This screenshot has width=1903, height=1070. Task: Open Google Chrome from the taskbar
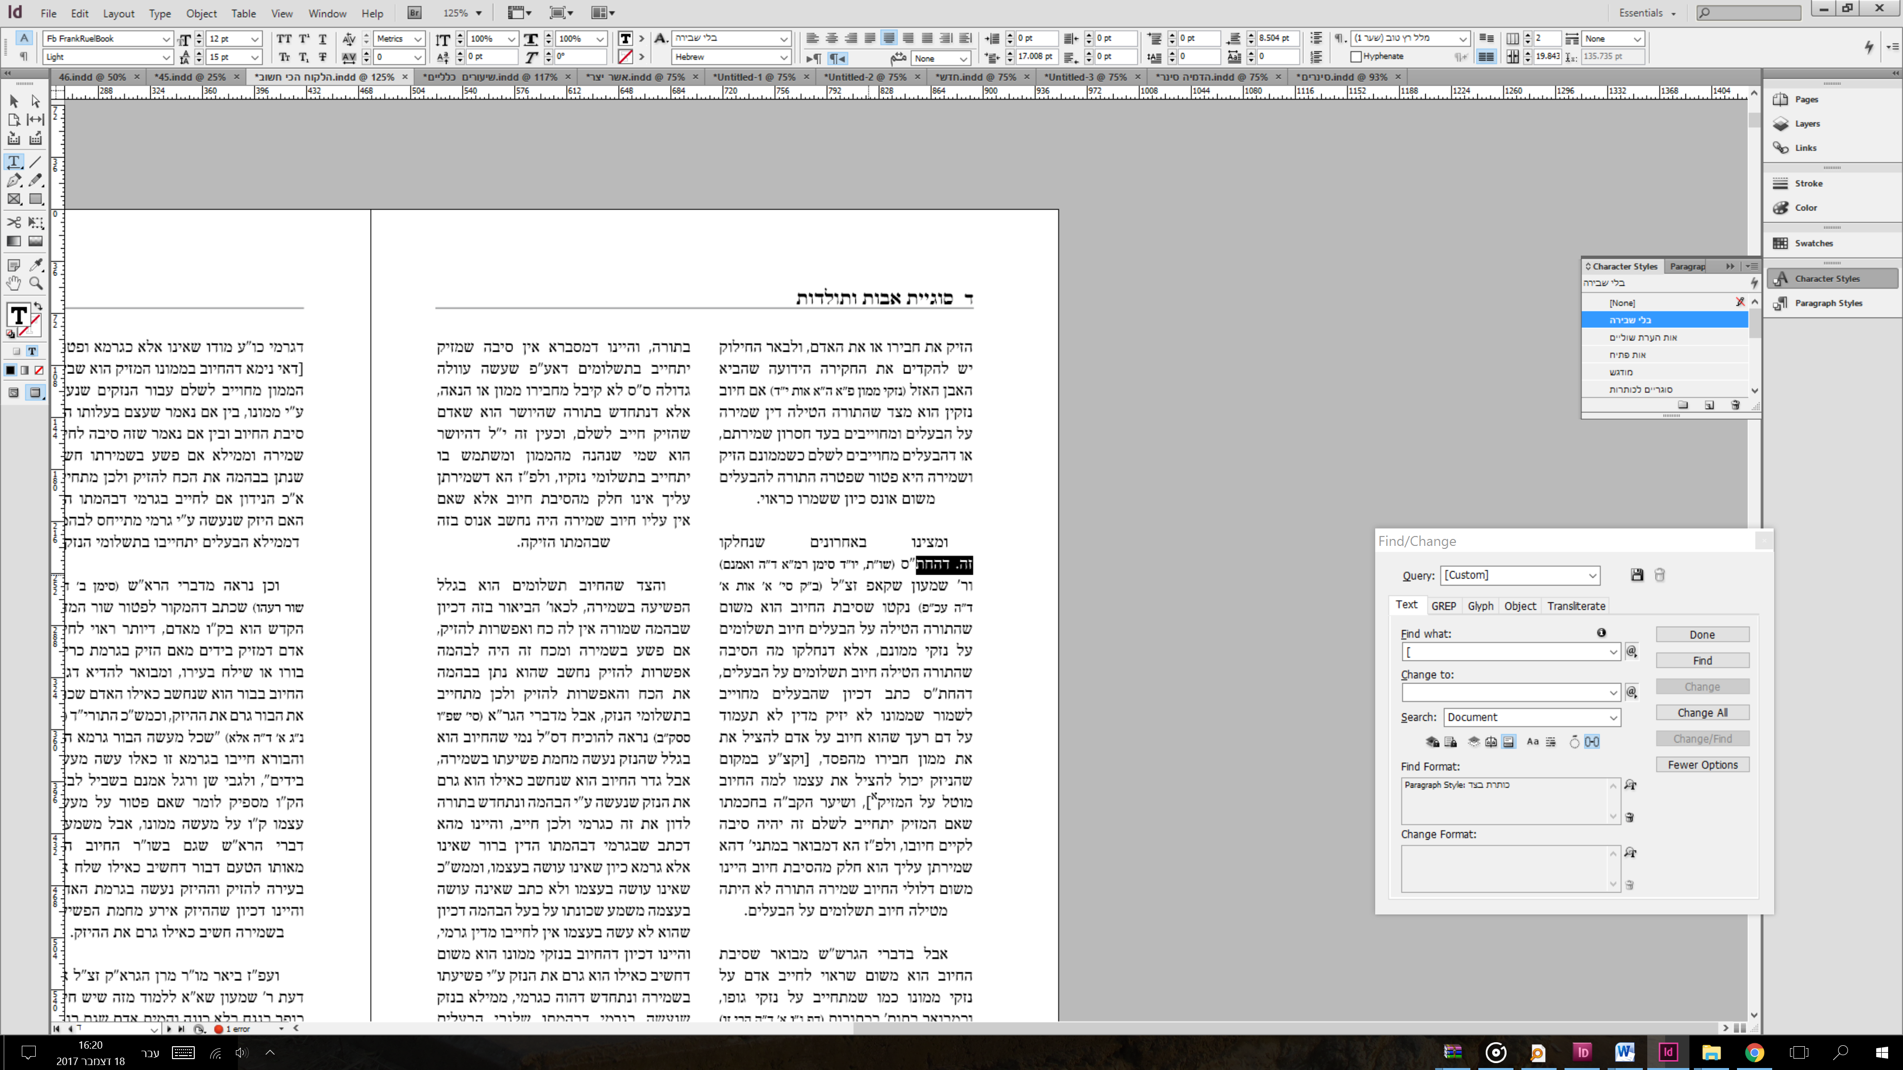(1754, 1052)
